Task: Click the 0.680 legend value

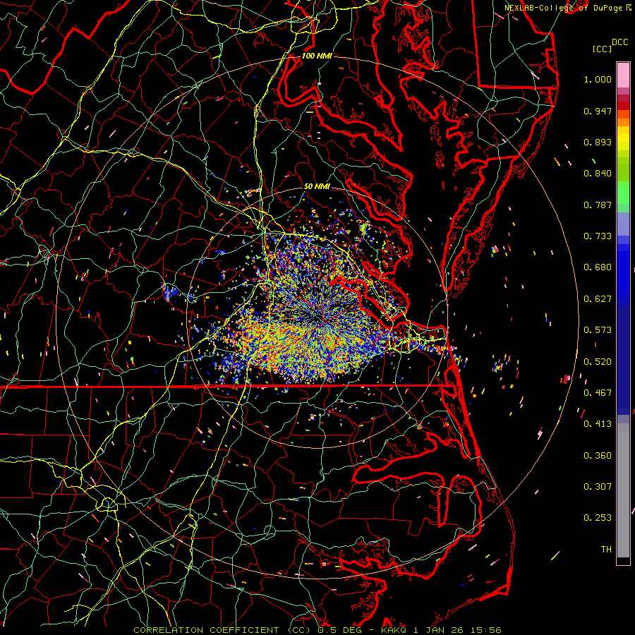Action: coord(598,267)
